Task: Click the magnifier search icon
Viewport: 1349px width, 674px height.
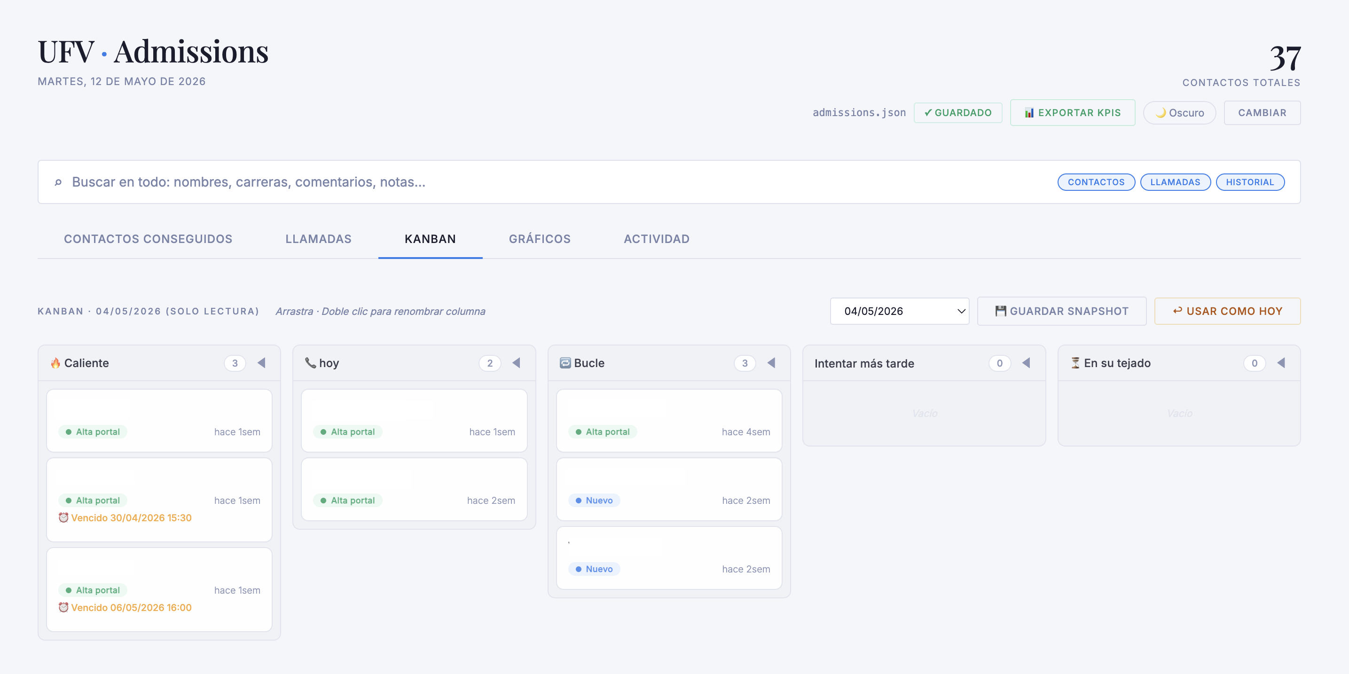Action: 58,182
